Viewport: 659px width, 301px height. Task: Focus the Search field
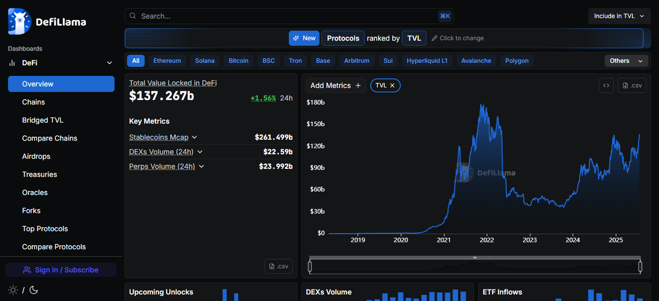pyautogui.click(x=289, y=16)
